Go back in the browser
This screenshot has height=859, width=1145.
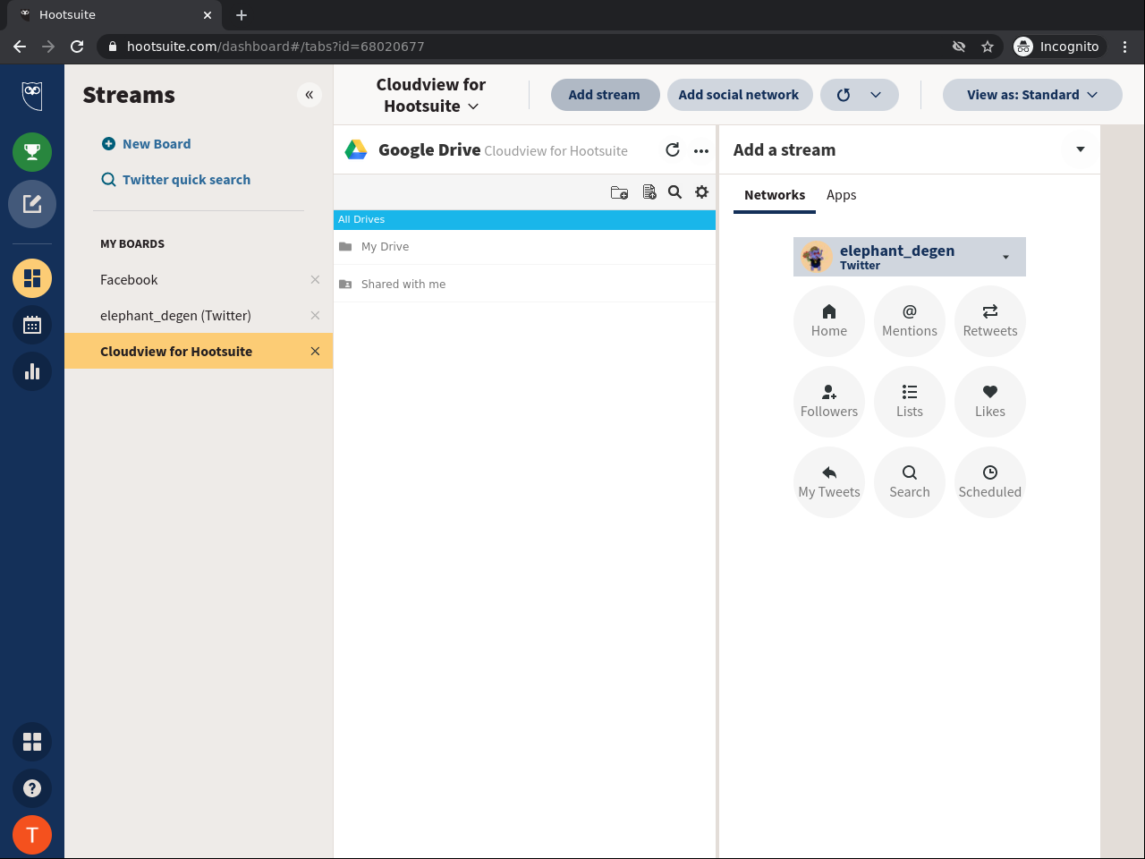[x=20, y=47]
